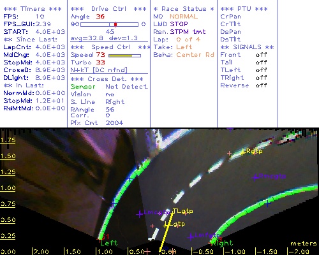Click the Lmfgtp purple cross marker

point(191,237)
